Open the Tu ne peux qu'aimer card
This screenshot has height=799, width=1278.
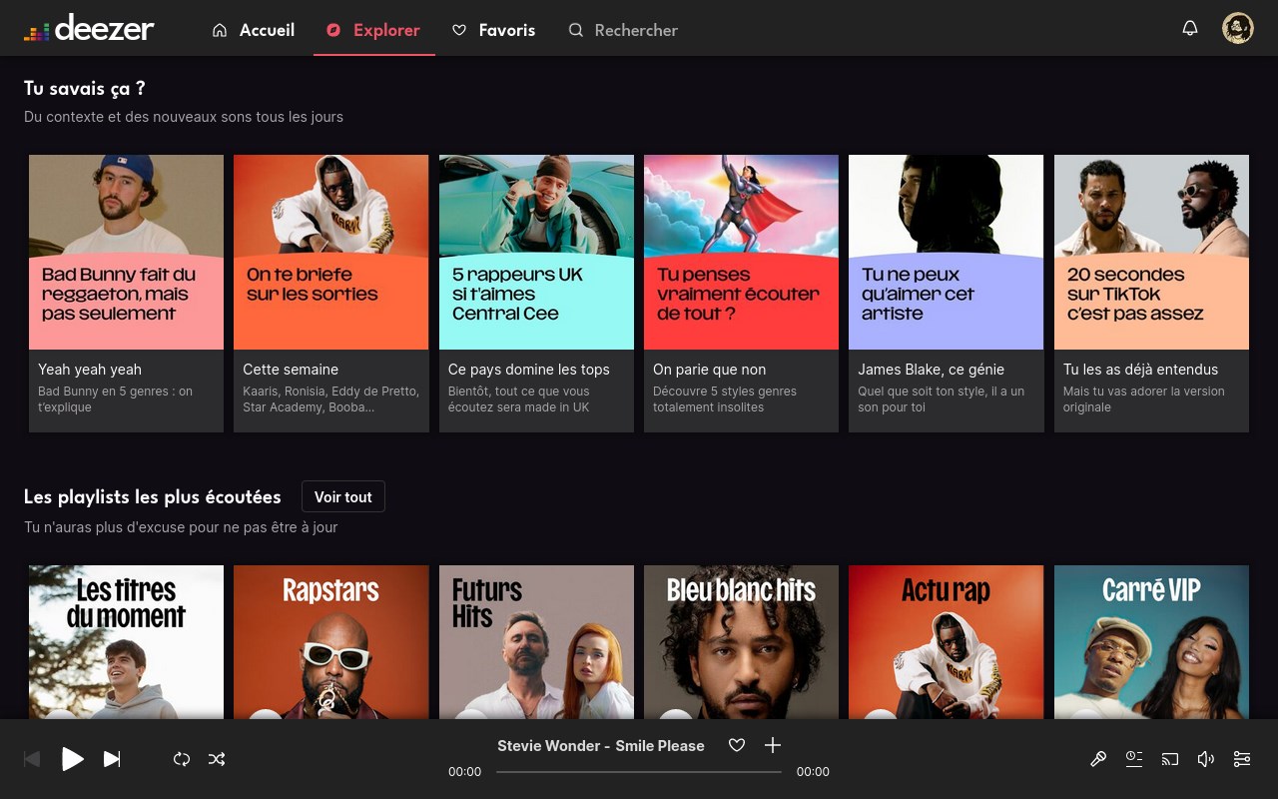(946, 252)
